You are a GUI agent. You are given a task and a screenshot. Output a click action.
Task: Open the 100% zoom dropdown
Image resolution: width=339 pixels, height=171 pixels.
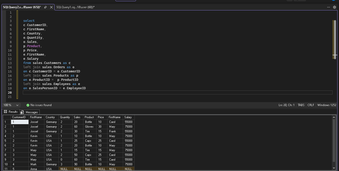point(17,105)
